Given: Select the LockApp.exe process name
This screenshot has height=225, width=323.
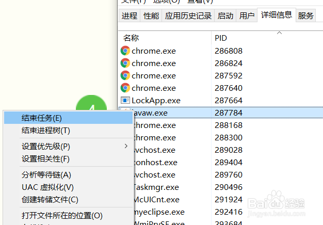Looking at the screenshot, I should 156,101.
